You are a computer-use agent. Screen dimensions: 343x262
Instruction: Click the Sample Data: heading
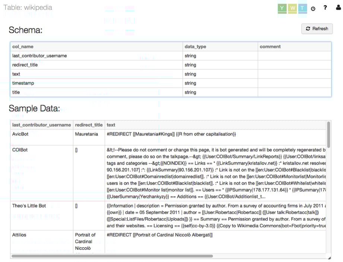[34, 108]
